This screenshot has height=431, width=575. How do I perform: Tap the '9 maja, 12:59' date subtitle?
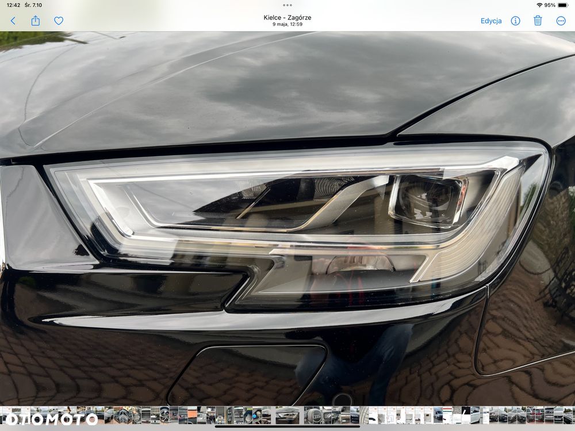coord(287,24)
